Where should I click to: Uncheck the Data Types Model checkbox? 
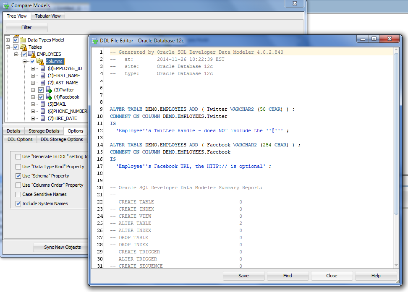[x=16, y=40]
